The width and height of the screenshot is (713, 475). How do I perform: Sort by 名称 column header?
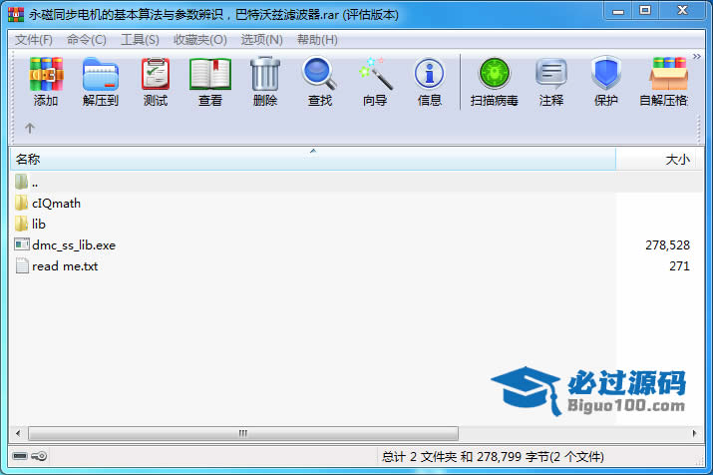tap(313, 160)
